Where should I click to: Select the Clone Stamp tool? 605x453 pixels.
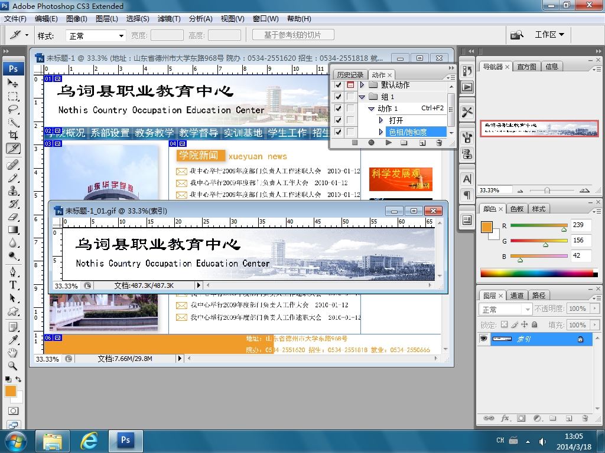(x=13, y=191)
